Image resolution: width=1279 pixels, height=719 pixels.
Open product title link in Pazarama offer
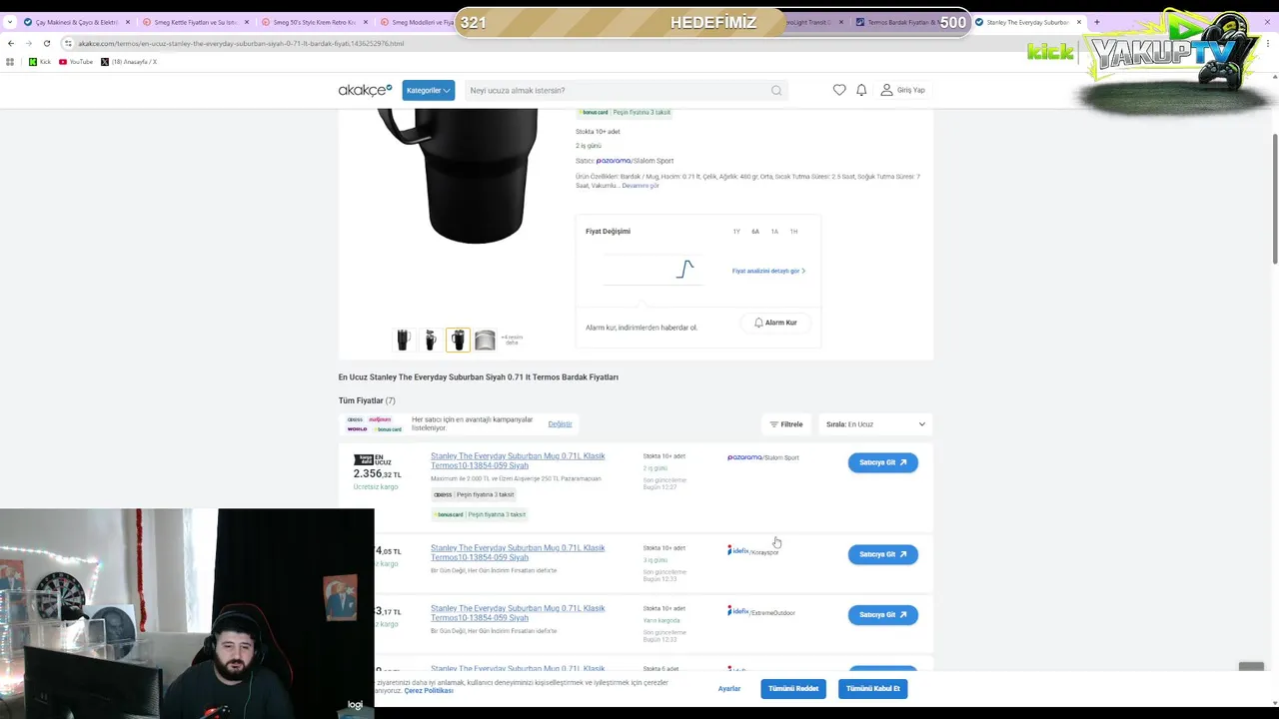[x=518, y=460]
